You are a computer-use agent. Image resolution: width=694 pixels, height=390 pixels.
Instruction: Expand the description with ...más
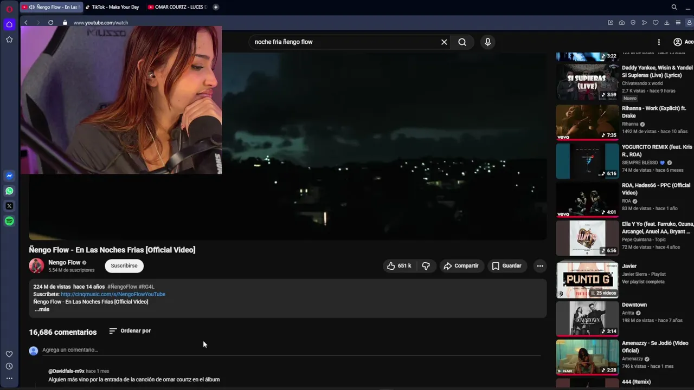pyautogui.click(x=42, y=309)
